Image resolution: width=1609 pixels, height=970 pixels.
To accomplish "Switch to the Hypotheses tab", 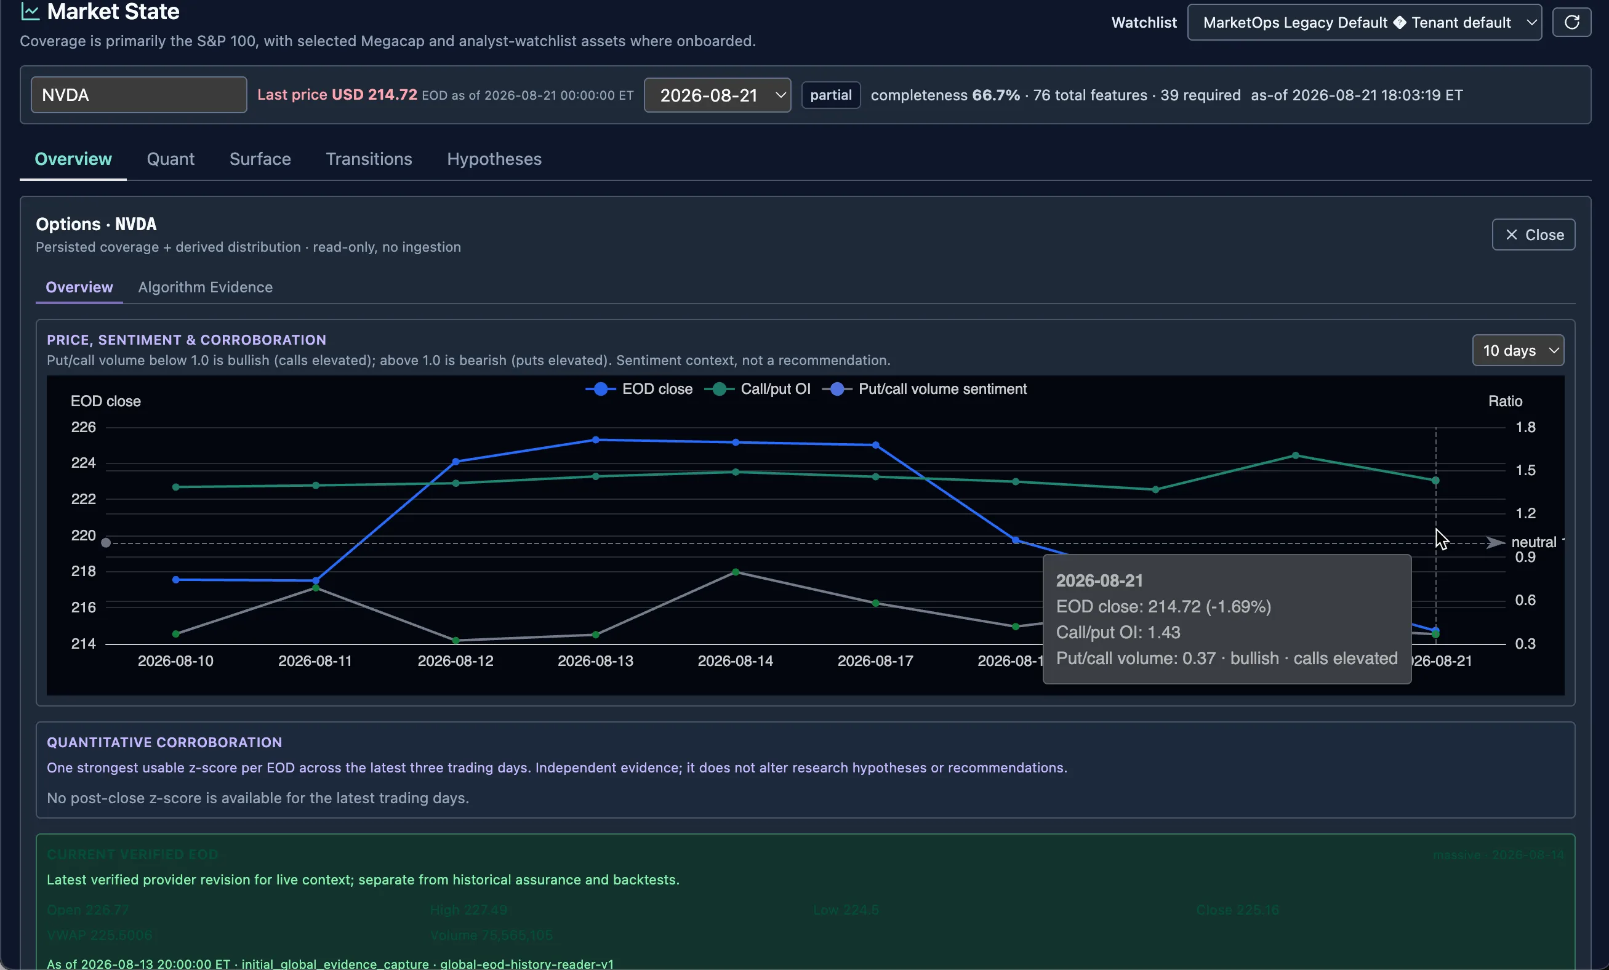I will coord(494,159).
